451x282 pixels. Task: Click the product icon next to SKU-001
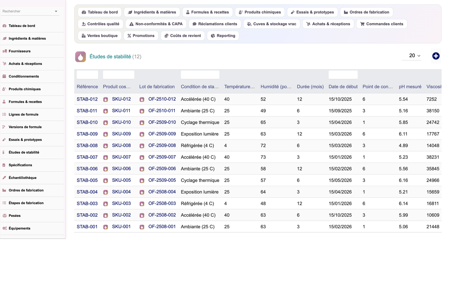coord(106,227)
